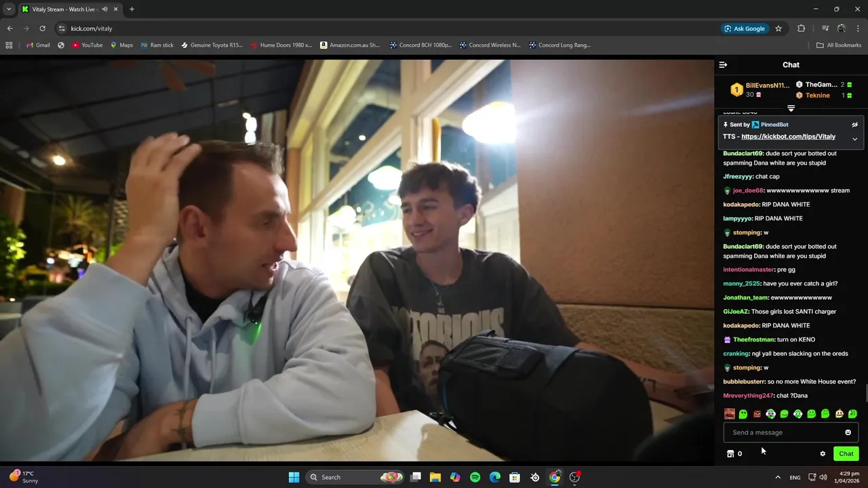Reload the kick.com page
The width and height of the screenshot is (868, 488).
[42, 28]
